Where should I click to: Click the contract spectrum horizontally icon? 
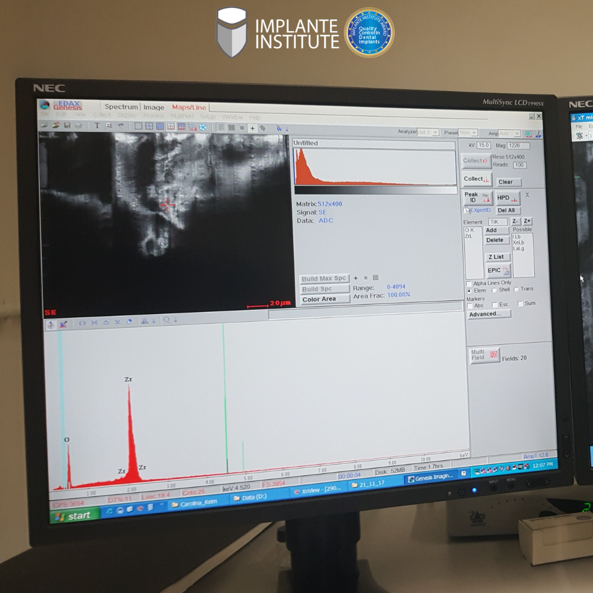click(x=94, y=323)
